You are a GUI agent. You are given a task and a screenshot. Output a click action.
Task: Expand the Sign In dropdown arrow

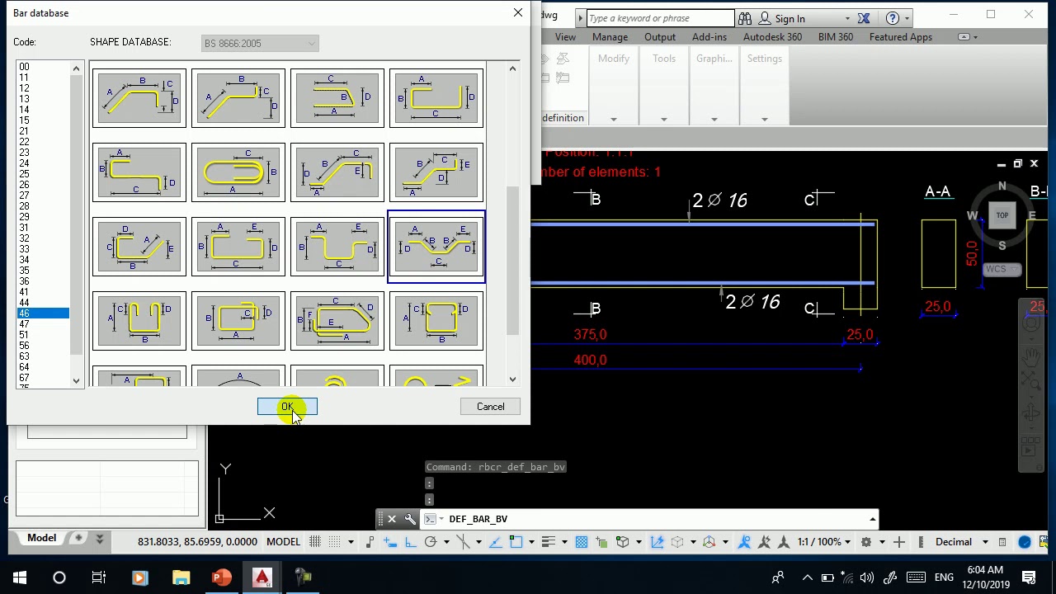pos(847,18)
